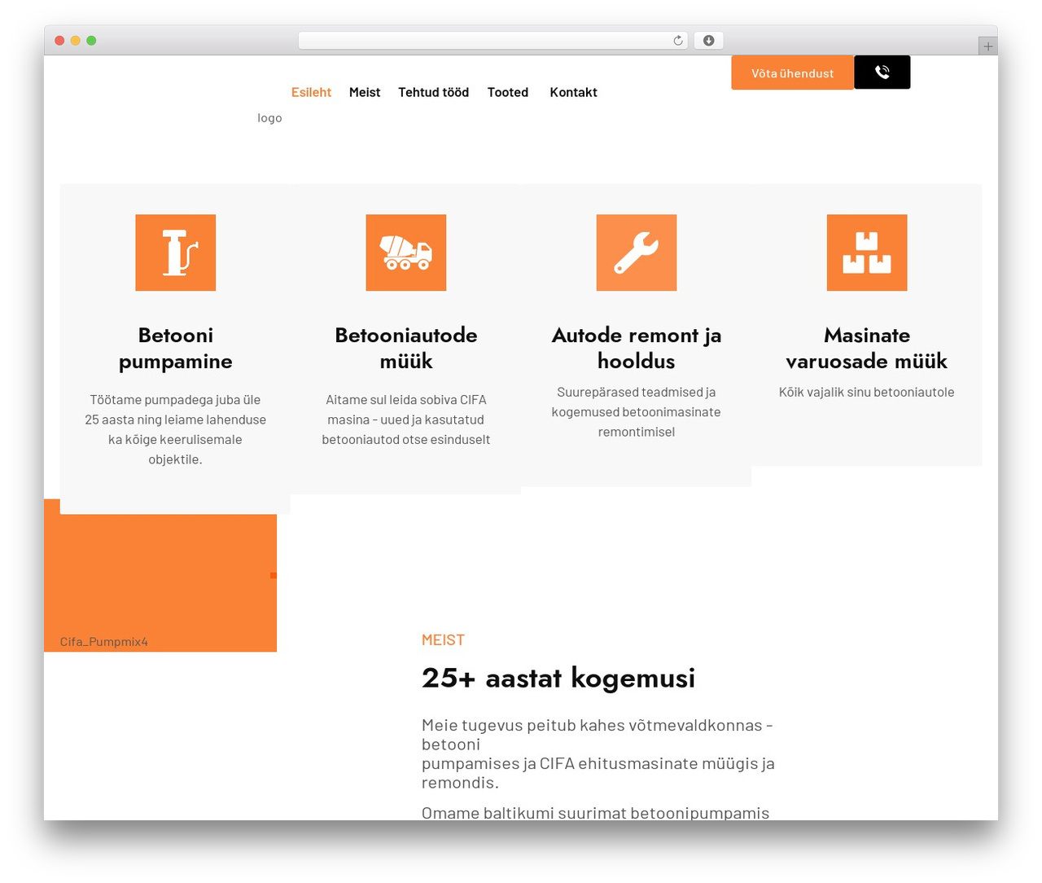Click the browser address bar
1042x883 pixels.
pyautogui.click(x=493, y=41)
